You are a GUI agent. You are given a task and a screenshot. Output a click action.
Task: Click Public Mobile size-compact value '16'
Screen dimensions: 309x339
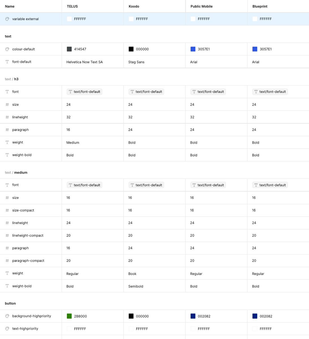192,210
